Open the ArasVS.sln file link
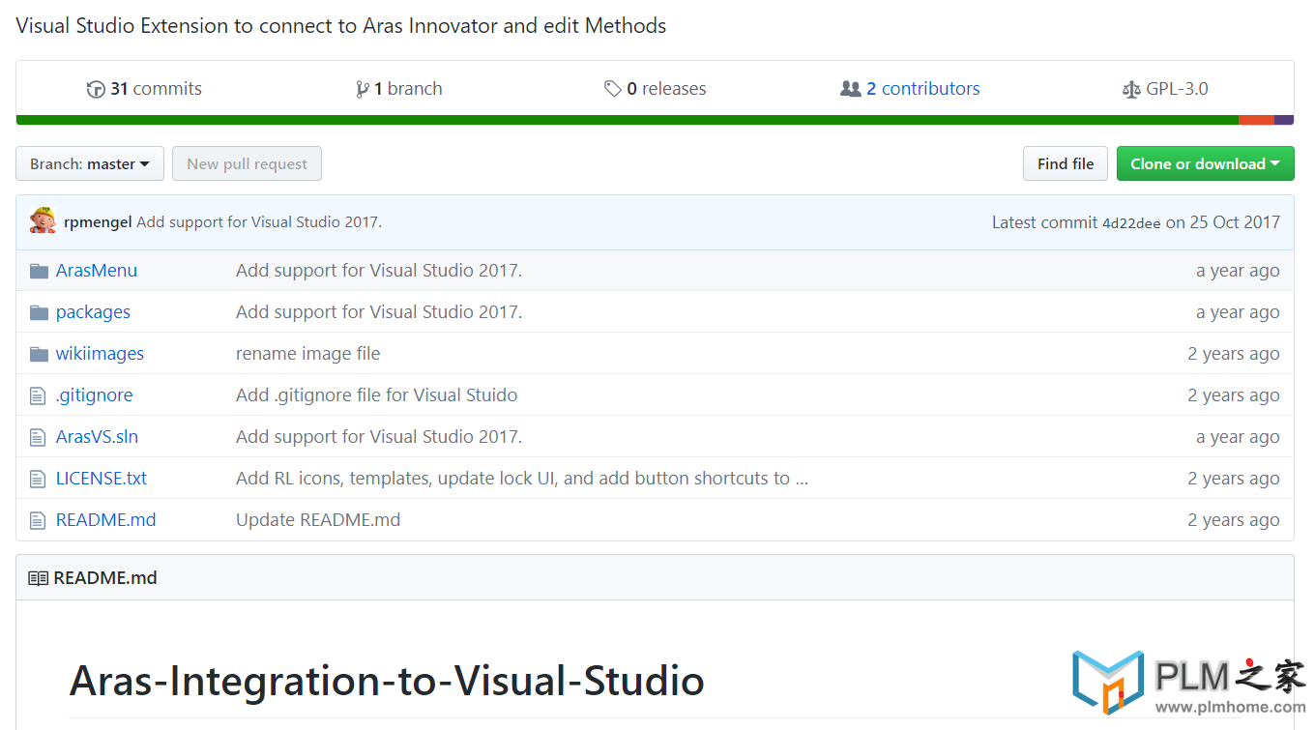The width and height of the screenshot is (1315, 730). (97, 437)
